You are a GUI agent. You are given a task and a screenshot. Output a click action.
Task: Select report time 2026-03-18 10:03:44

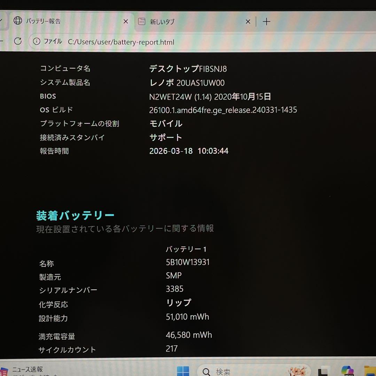coord(189,151)
